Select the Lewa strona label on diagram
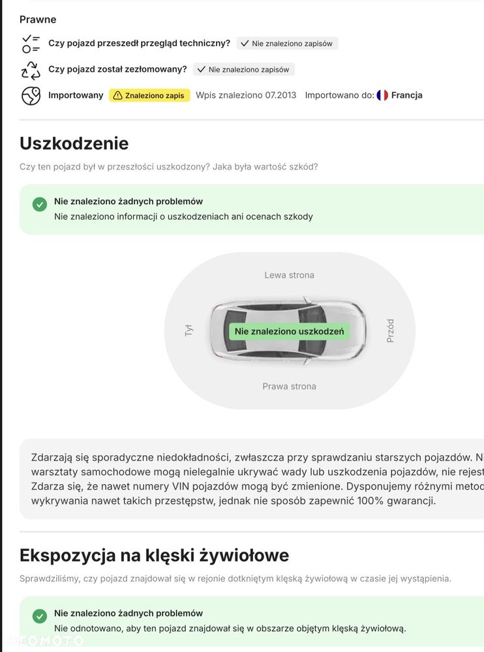Viewport: 484px width, 652px height. coord(289,275)
